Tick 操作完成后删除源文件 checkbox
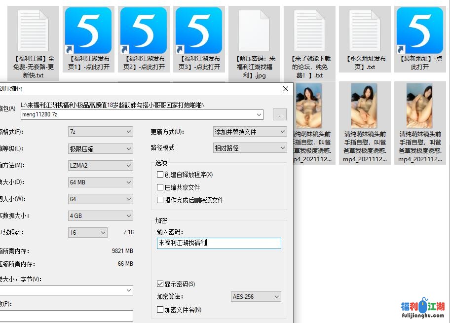Viewport: 450px width, 323px height. click(160, 200)
